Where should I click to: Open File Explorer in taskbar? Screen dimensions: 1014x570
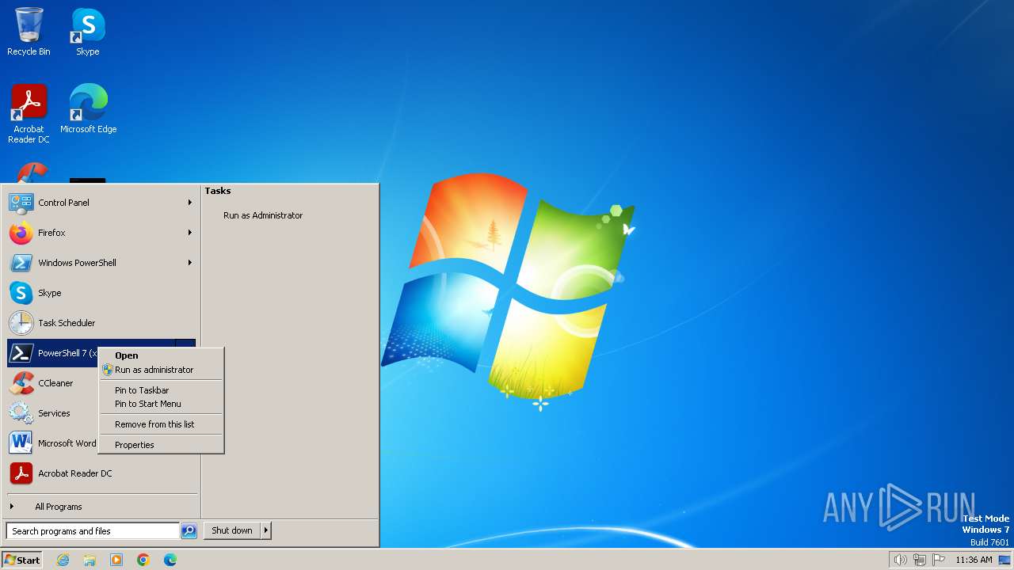[x=90, y=560]
